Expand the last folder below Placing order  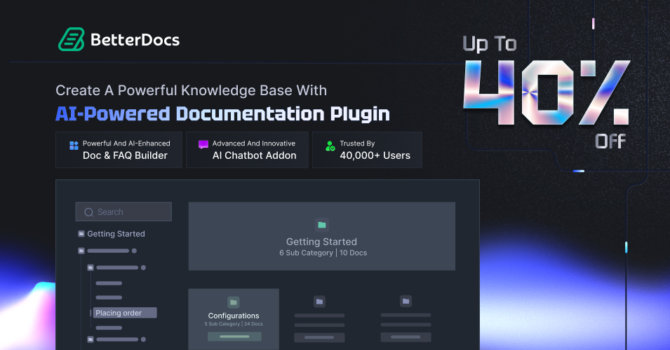pos(91,339)
